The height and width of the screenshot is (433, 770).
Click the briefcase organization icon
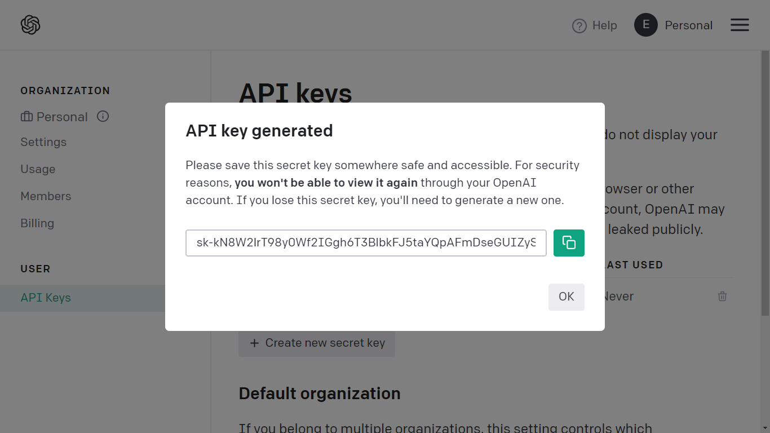click(x=26, y=117)
